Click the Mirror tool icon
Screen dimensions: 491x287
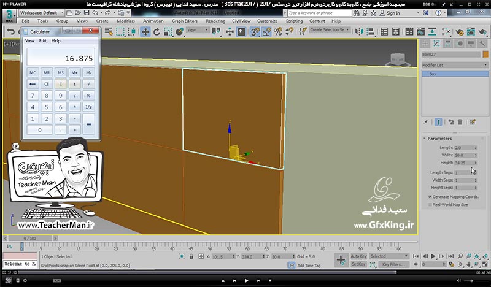point(359,32)
